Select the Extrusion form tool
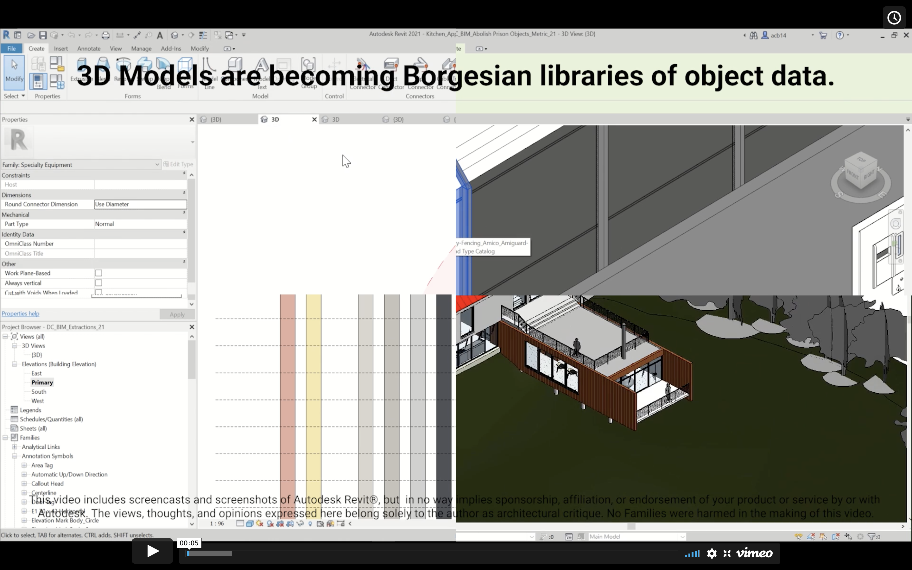The image size is (912, 570). [x=81, y=70]
